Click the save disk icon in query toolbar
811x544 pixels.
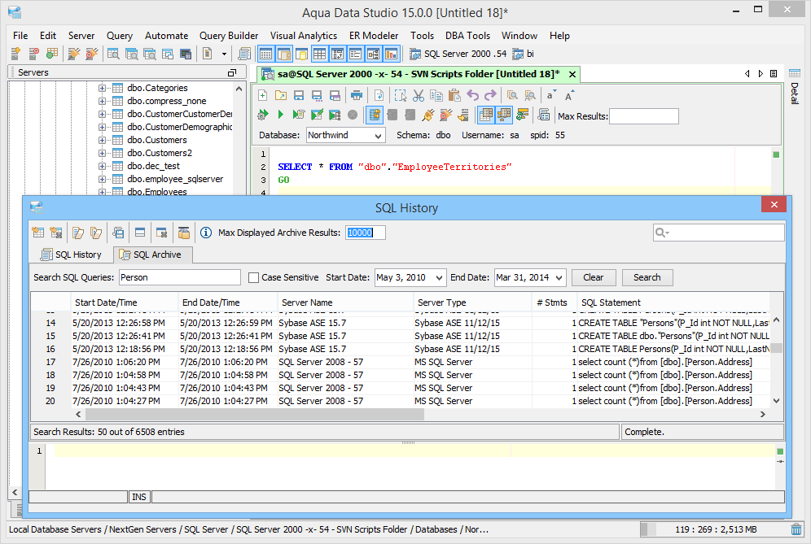pyautogui.click(x=299, y=95)
